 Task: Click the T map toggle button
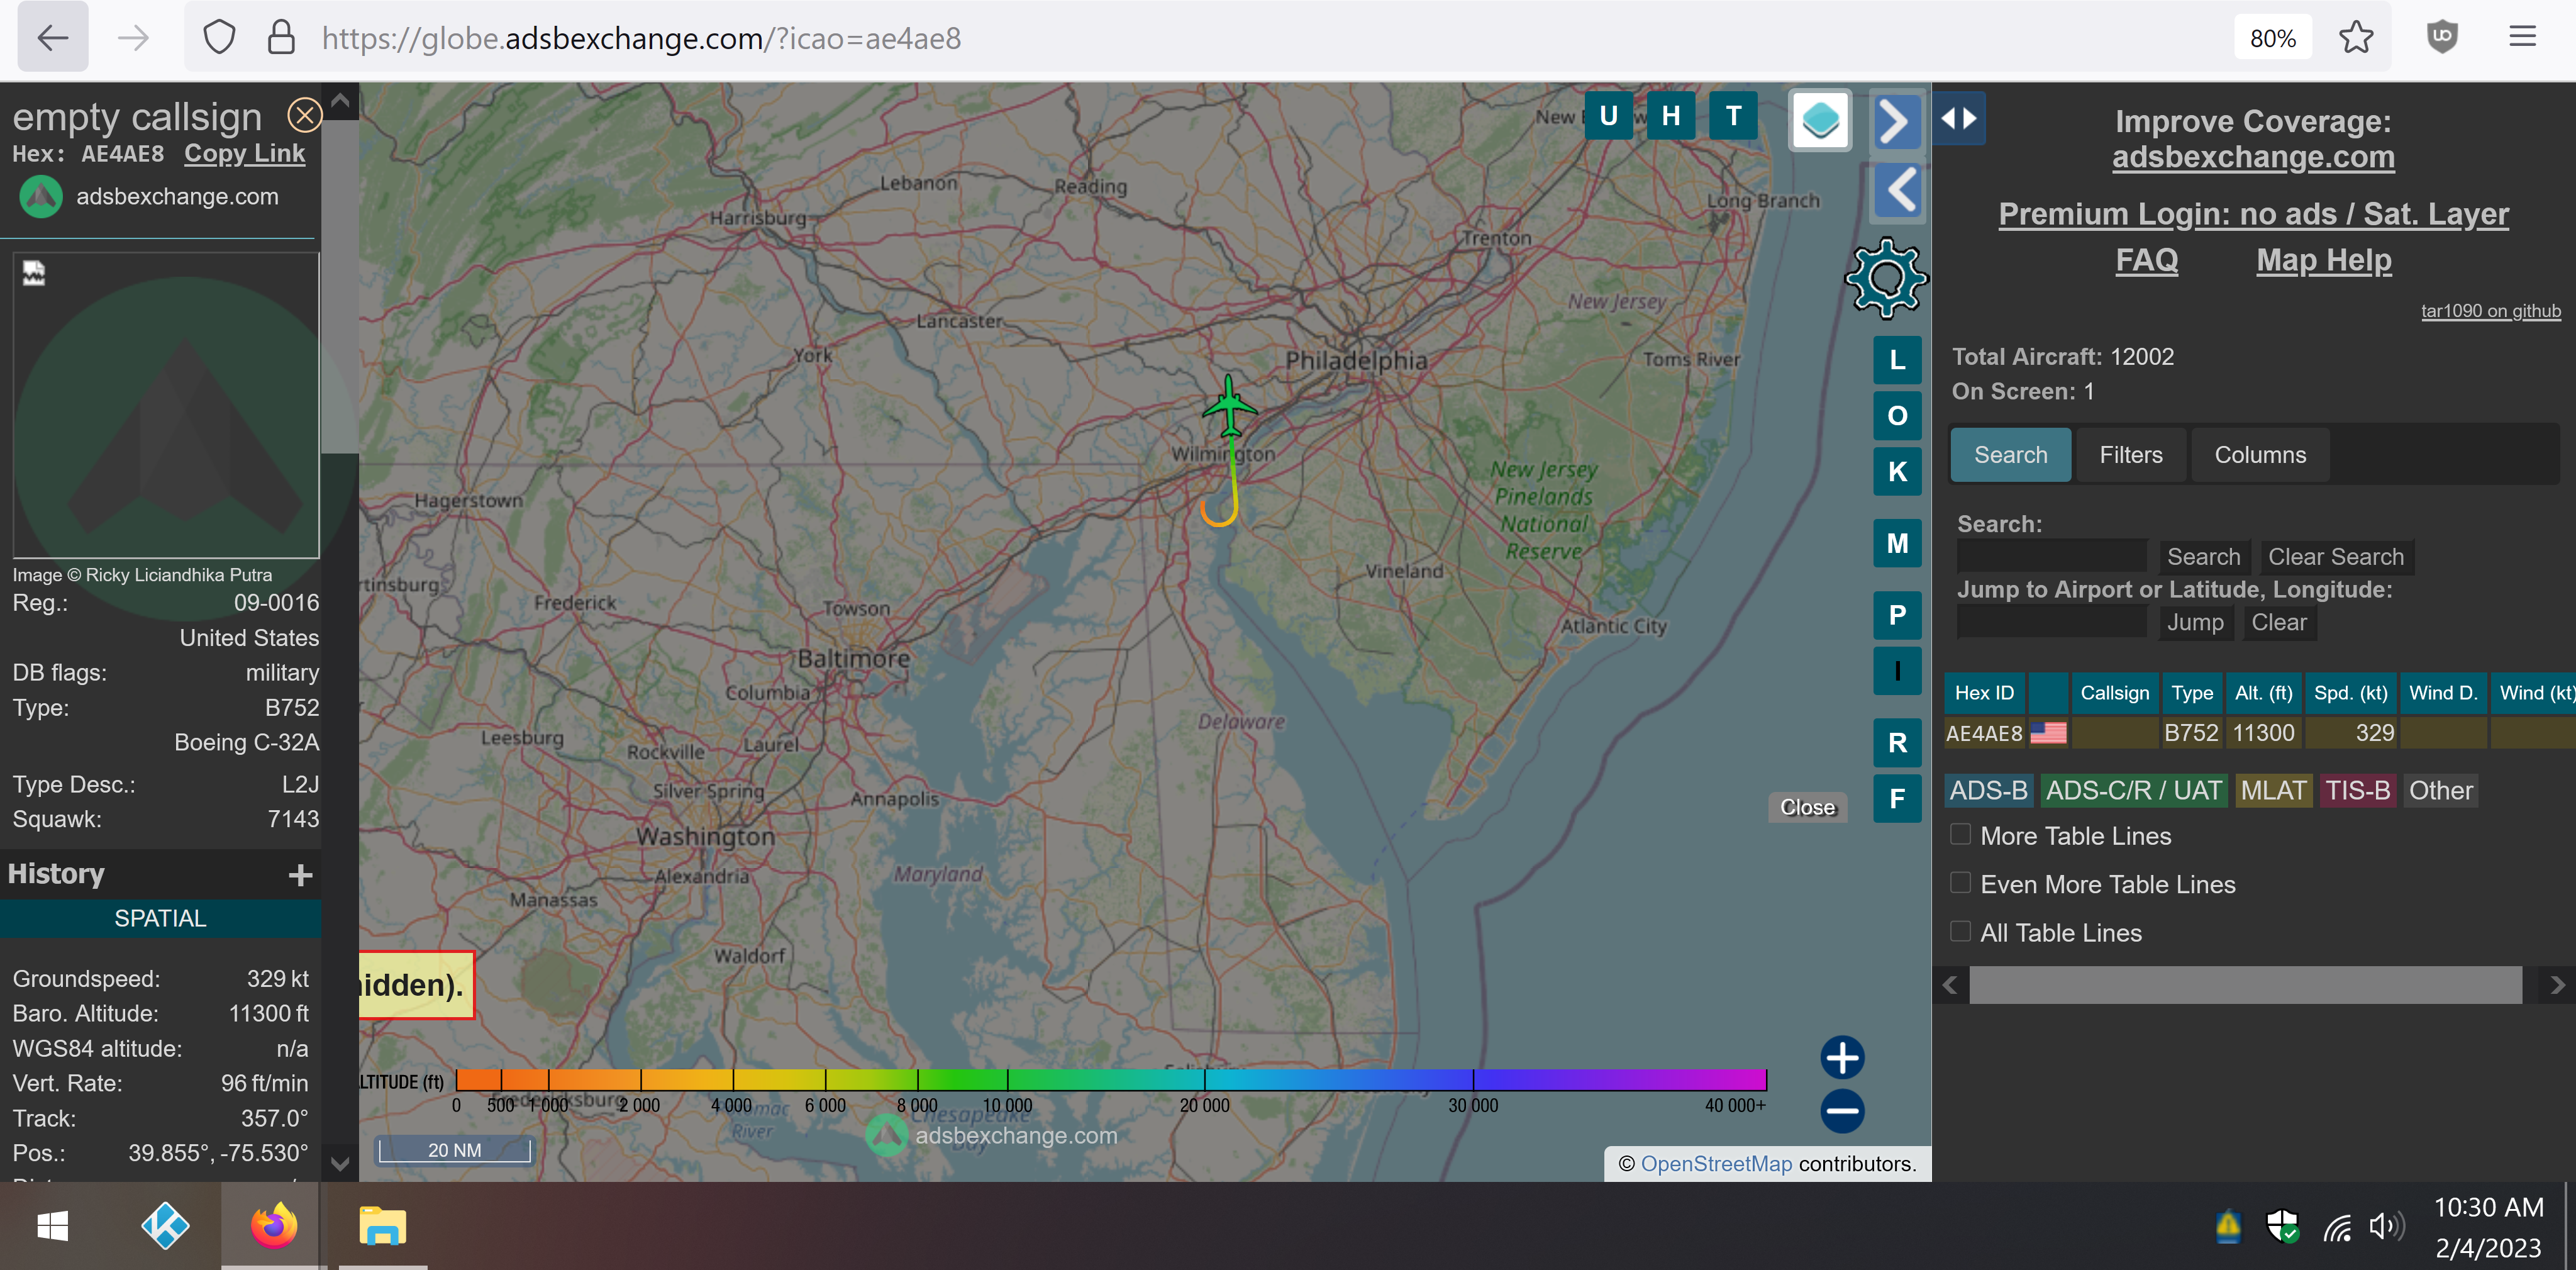click(1733, 116)
